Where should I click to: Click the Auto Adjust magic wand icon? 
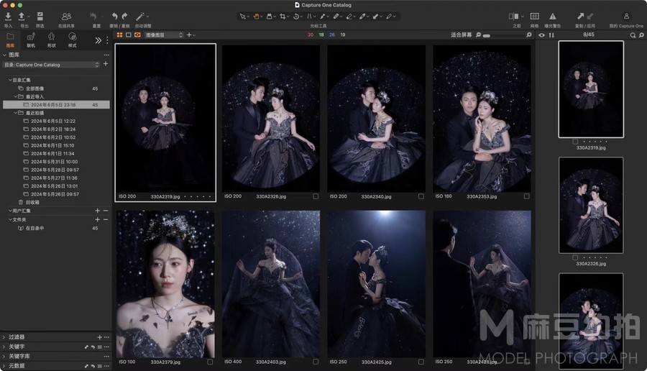click(140, 17)
